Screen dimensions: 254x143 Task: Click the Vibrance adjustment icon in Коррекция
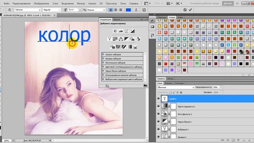point(110,39)
